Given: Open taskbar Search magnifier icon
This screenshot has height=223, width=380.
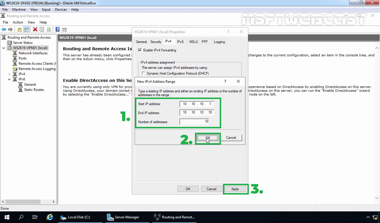Looking at the screenshot, I should tap(21, 217).
